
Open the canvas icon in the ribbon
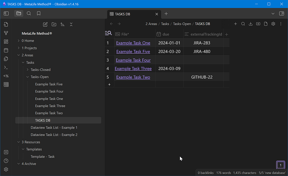tap(6, 42)
